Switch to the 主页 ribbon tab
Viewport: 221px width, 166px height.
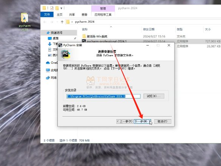(59, 14)
